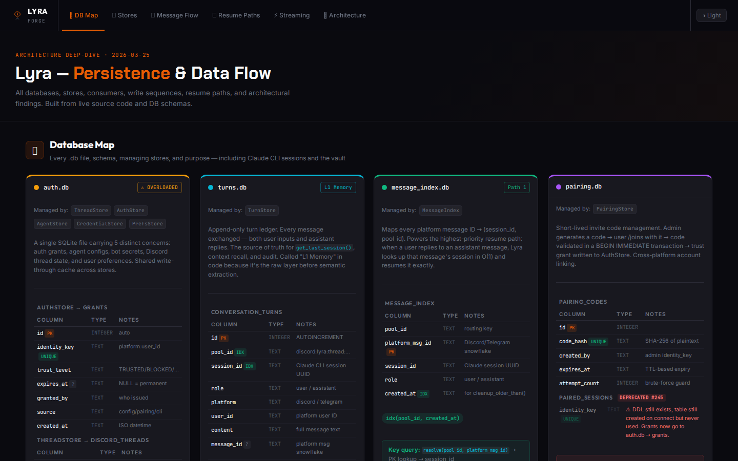
Task: Click the orange auth.db status dot
Action: [36, 187]
